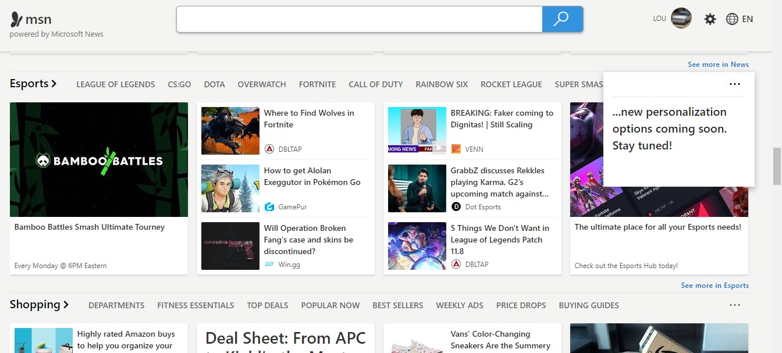Open Operation Broken Fang's case article

click(308, 240)
